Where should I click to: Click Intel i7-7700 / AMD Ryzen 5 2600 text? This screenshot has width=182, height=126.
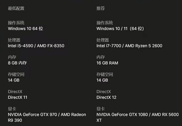point(129,46)
